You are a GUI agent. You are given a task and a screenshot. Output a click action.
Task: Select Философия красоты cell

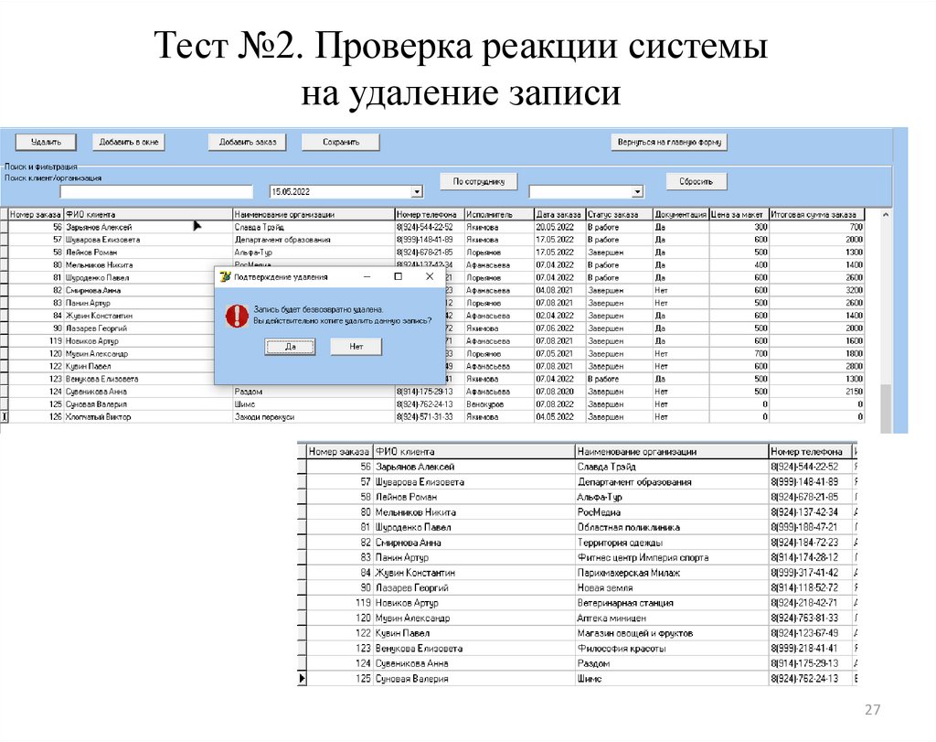pos(672,649)
